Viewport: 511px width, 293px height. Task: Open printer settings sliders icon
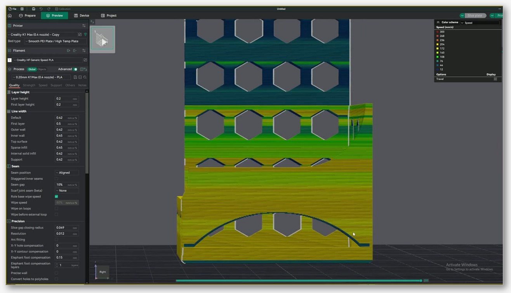84,26
